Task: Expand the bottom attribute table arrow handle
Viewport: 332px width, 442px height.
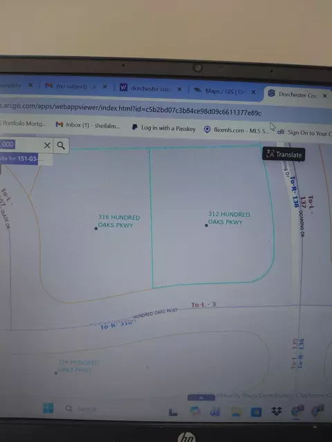Action: (x=201, y=398)
